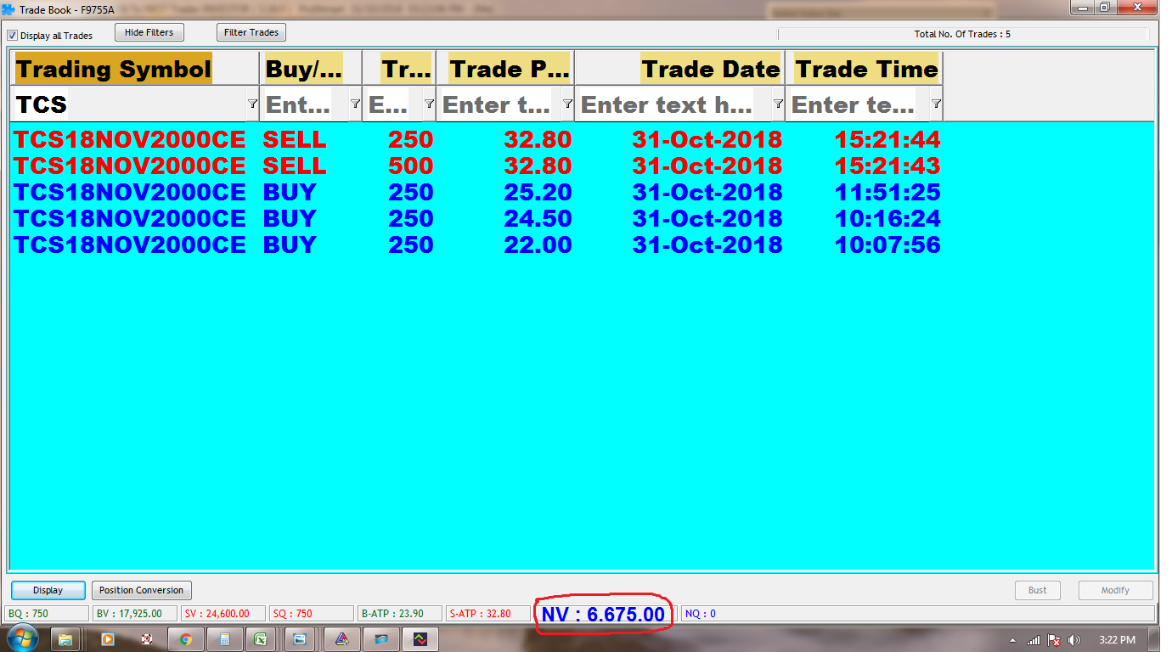Click the Bust button
Image resolution: width=1172 pixels, height=652 pixels.
coord(1038,590)
